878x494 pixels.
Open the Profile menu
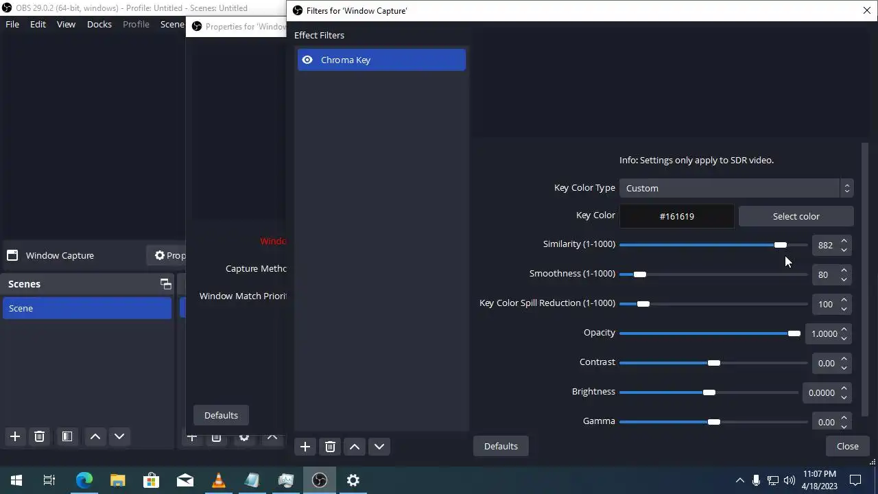pos(136,24)
